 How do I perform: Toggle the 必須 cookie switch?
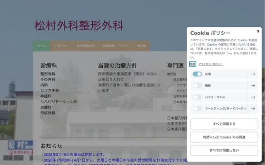(197, 74)
